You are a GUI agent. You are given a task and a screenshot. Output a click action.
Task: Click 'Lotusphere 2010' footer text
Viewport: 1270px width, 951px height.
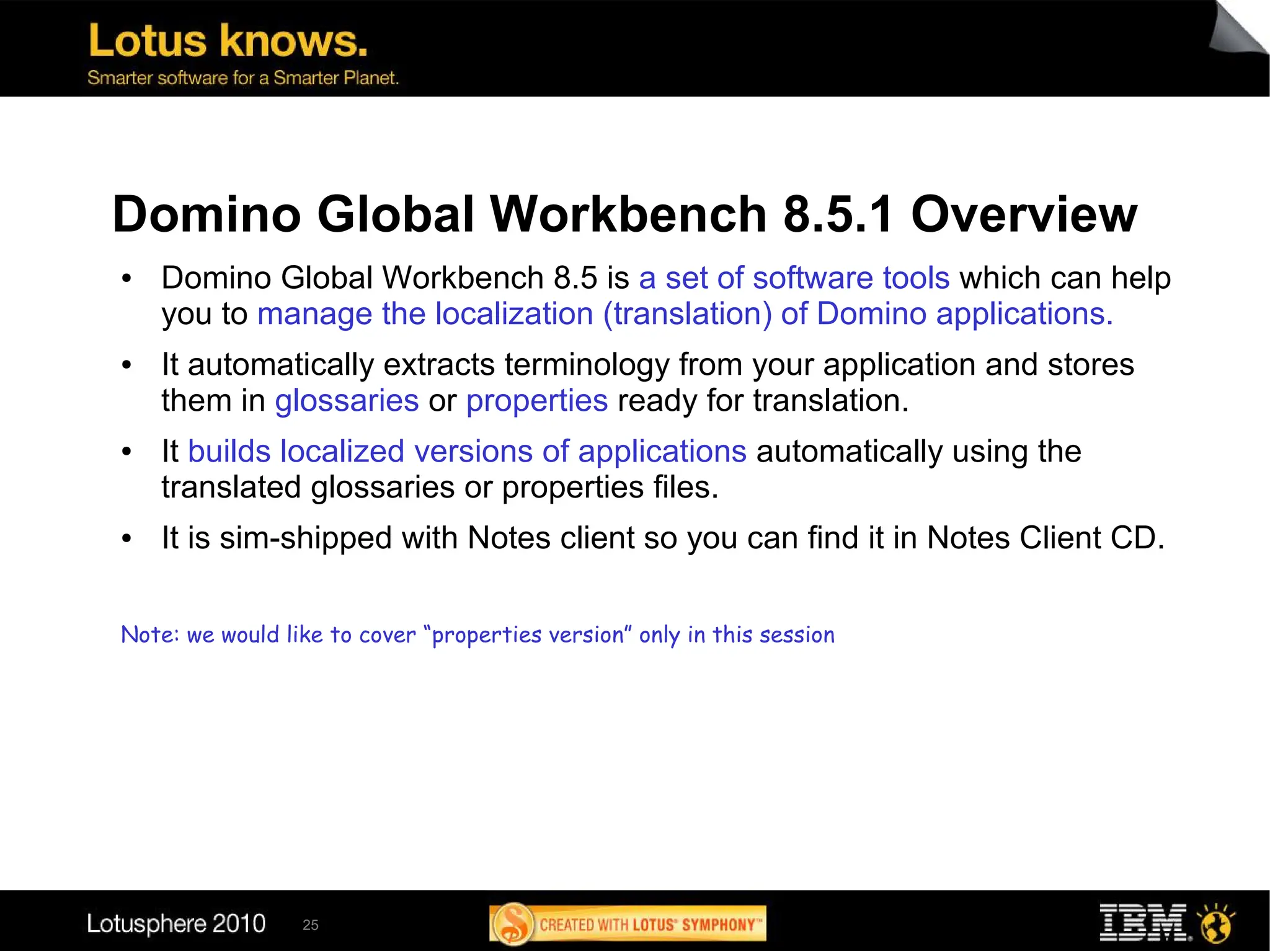coord(176,924)
